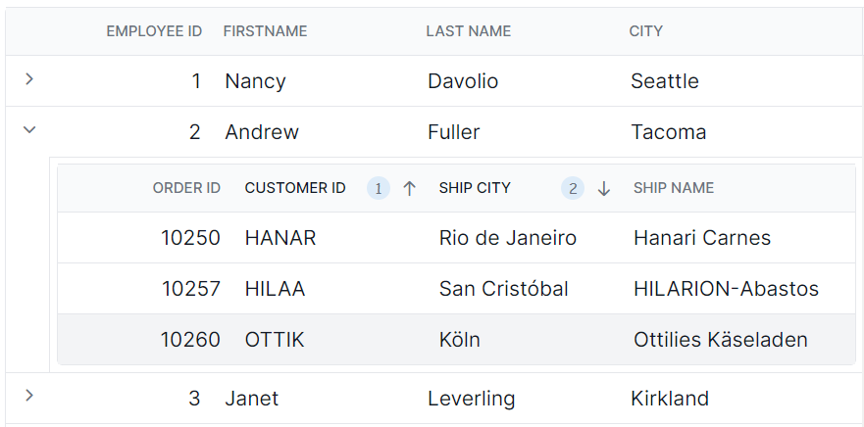Image resolution: width=864 pixels, height=427 pixels.
Task: Collapse the Andrew Fuller row
Action: coord(29,130)
